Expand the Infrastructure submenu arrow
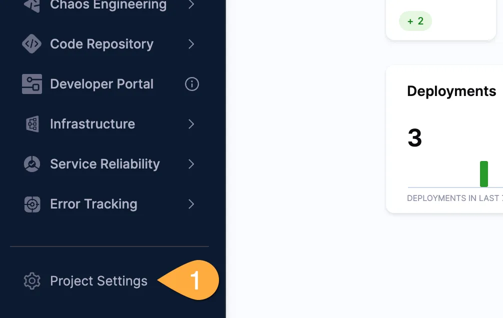503x318 pixels. tap(191, 124)
